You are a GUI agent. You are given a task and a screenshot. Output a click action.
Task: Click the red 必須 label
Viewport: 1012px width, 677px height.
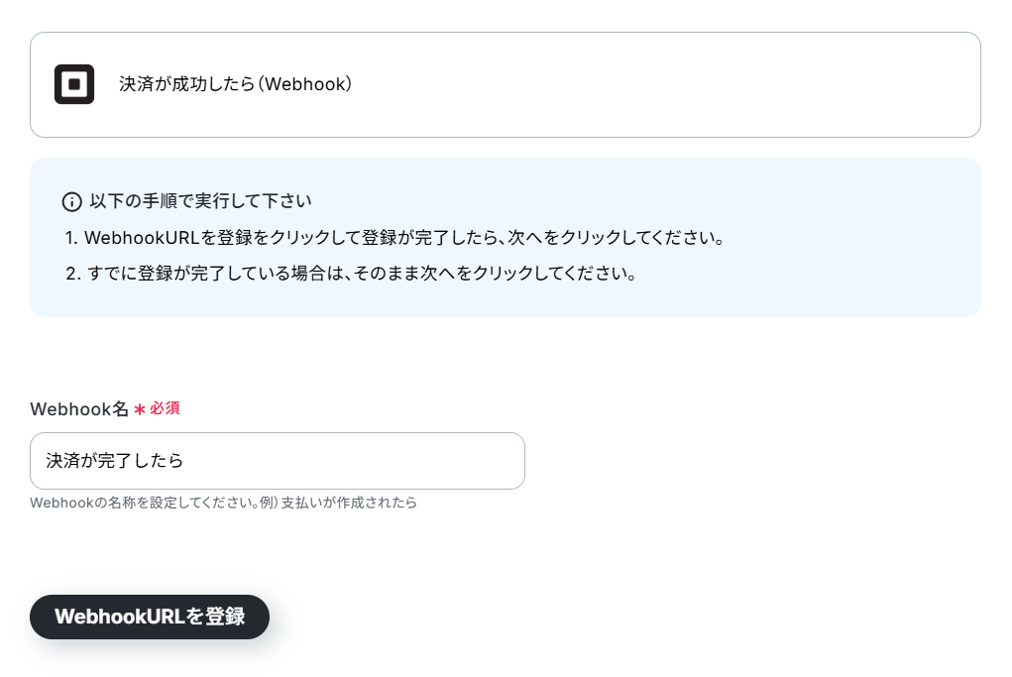(165, 408)
